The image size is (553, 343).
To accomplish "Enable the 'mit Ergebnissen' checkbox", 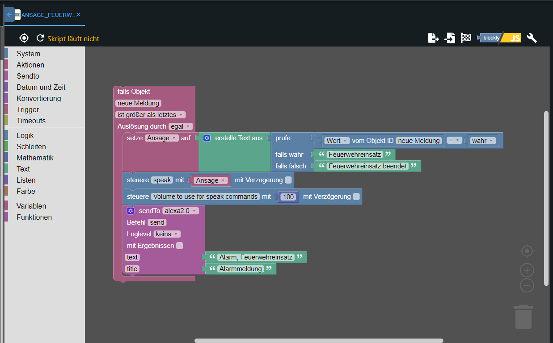I will (179, 246).
